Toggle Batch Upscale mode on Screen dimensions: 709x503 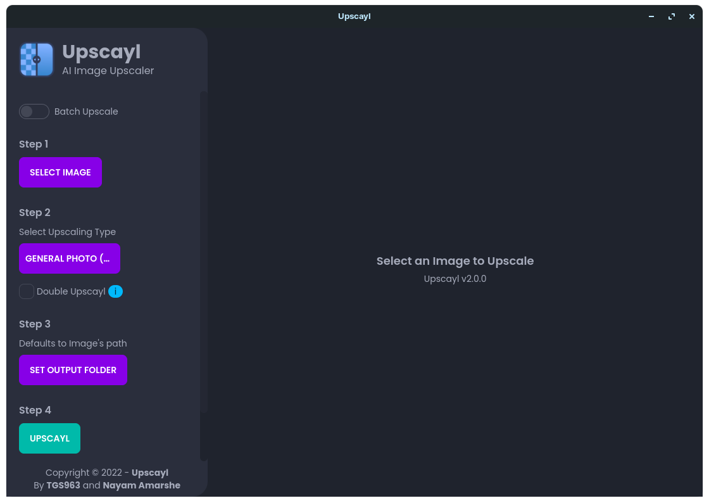click(x=34, y=111)
